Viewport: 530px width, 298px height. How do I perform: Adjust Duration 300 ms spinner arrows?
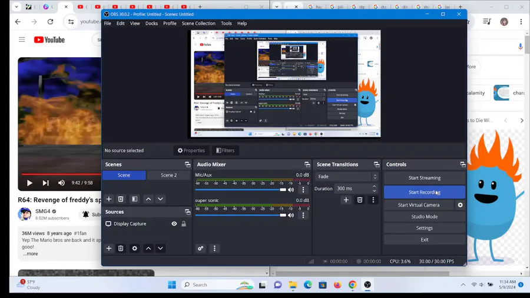pos(374,188)
